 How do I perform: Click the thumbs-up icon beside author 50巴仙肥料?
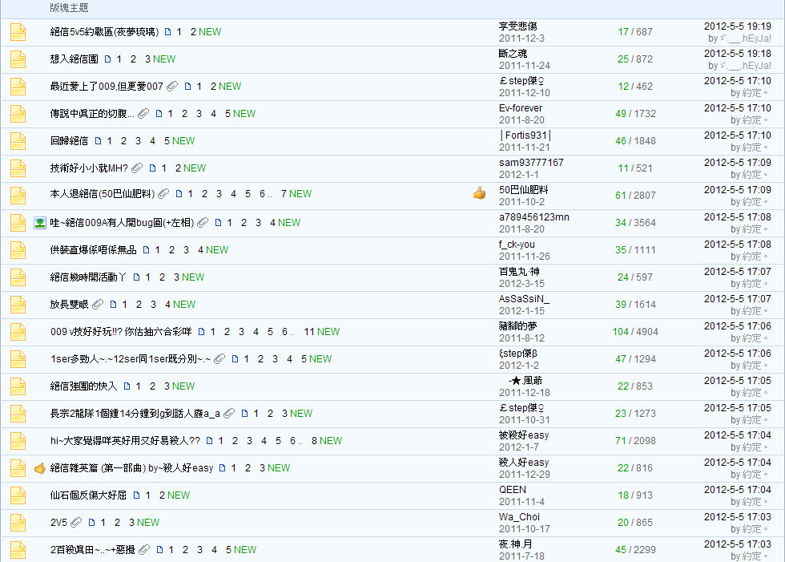(x=479, y=193)
